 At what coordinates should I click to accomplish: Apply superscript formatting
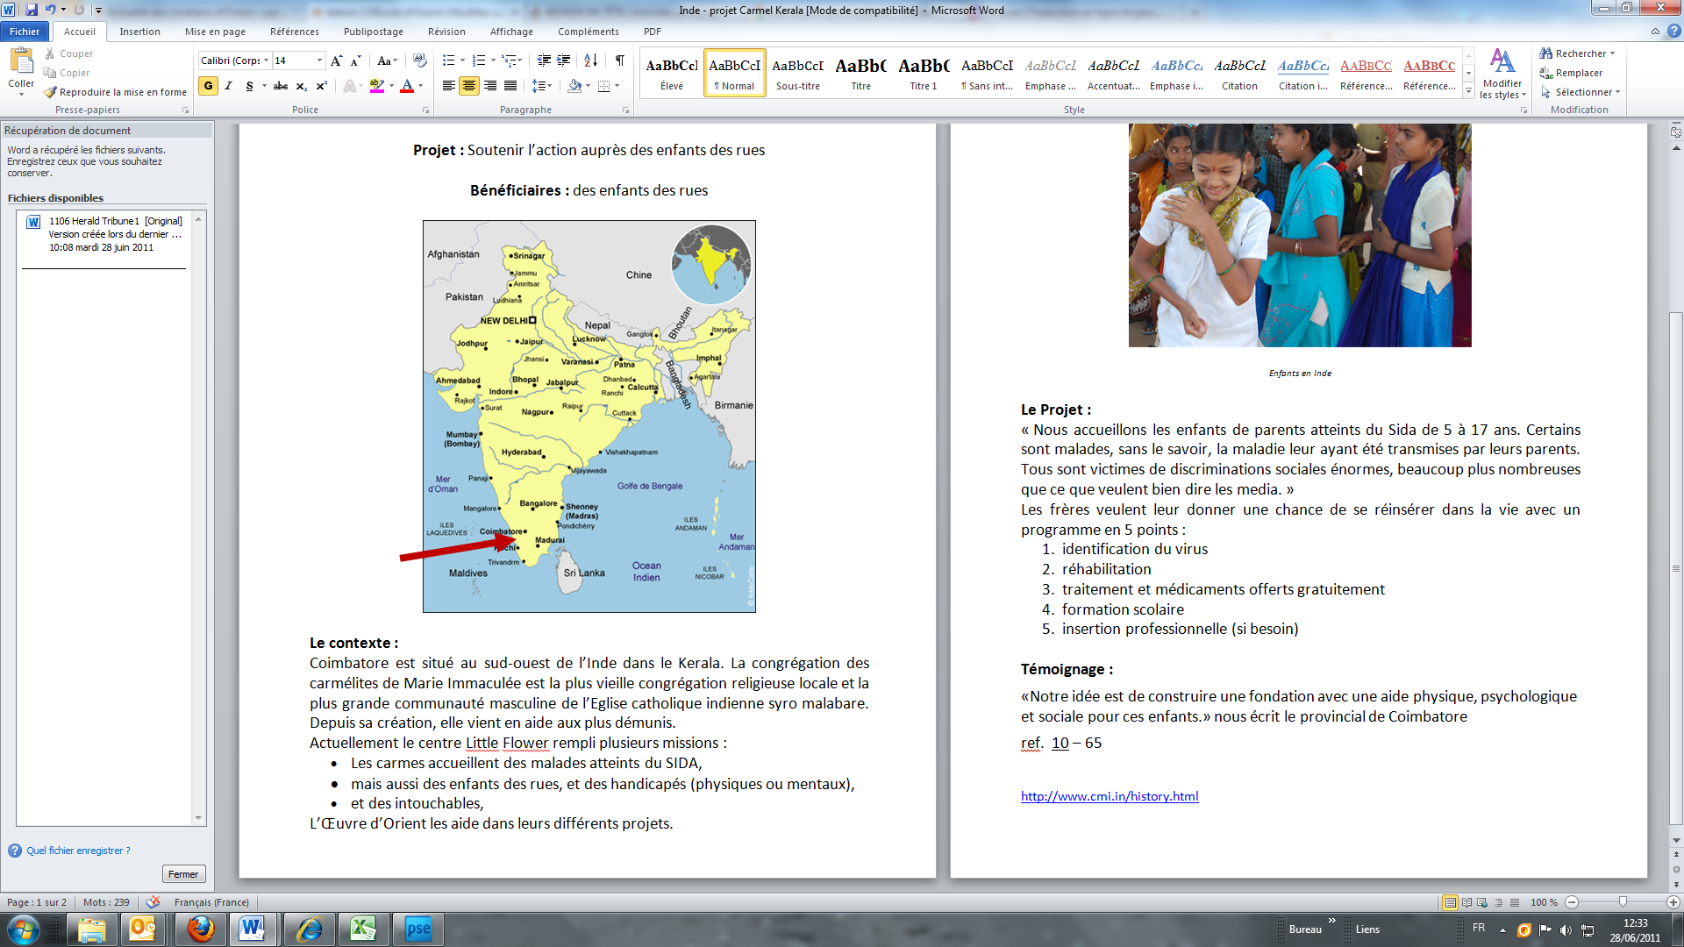click(x=321, y=86)
